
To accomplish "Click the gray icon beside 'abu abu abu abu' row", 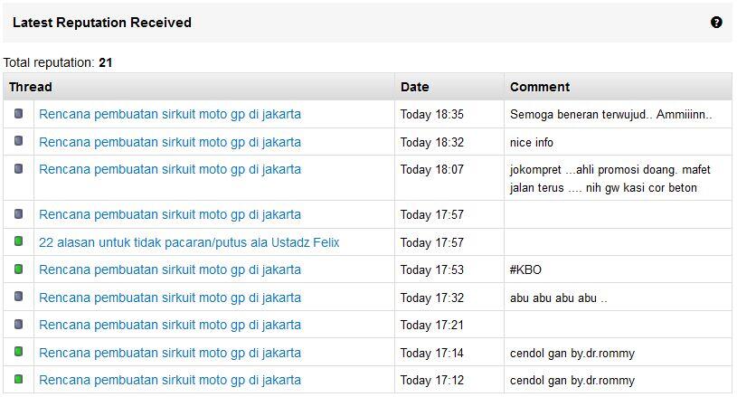I will point(18,296).
